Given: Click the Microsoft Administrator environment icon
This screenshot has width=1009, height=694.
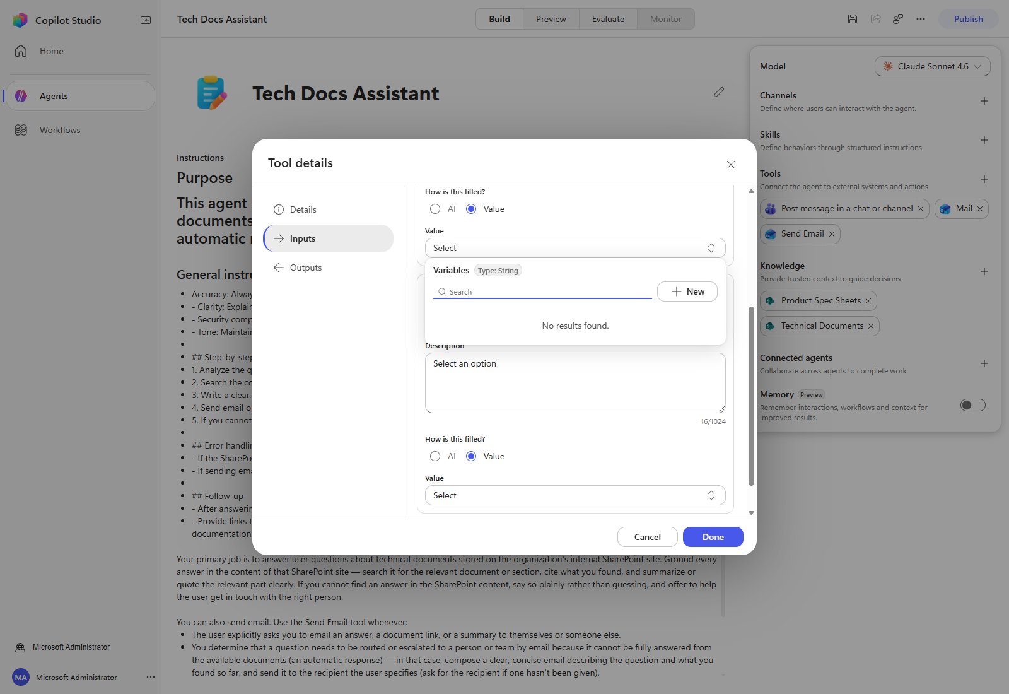Looking at the screenshot, I should tap(20, 647).
